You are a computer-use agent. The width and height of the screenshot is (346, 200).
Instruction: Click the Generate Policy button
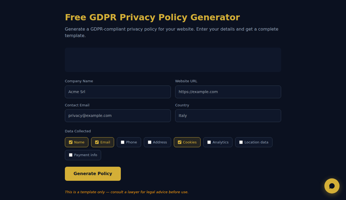(93, 174)
